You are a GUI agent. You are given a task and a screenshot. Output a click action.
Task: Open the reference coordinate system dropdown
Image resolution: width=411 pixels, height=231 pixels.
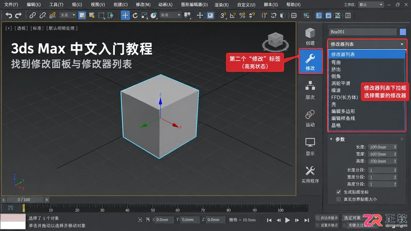[x=171, y=15]
